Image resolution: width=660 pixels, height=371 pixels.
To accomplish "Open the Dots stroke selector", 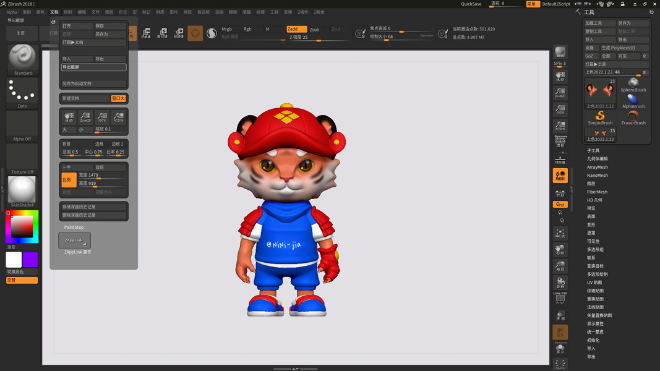I will [x=22, y=93].
